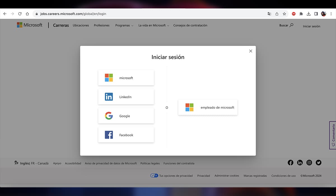Click the ©Microsoft 2024 text
Screen dimensions: 336x196
[311, 176]
